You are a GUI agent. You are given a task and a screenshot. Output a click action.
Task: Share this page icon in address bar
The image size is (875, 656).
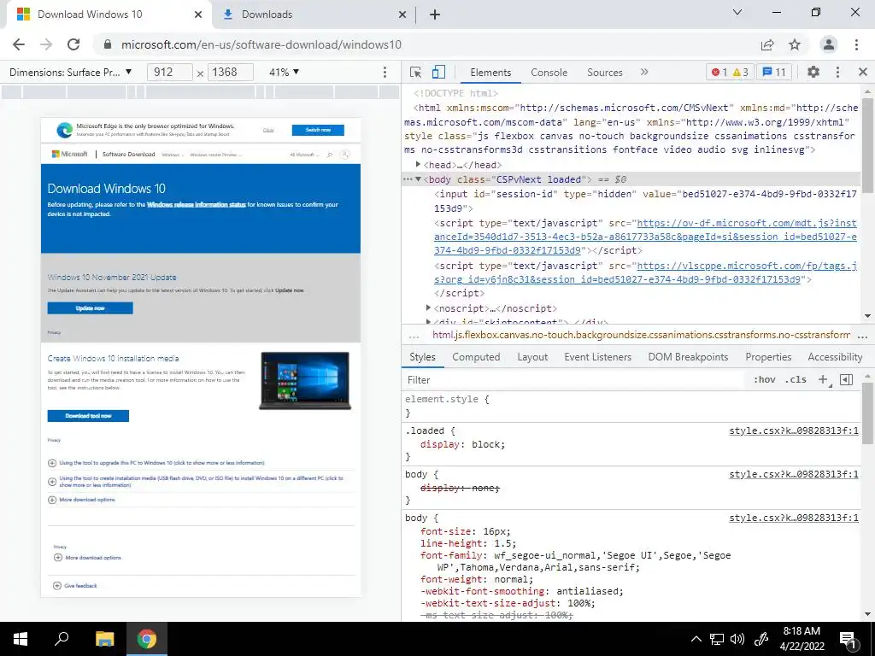point(767,44)
